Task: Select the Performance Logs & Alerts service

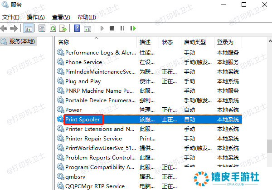Action: pyautogui.click(x=149, y=53)
